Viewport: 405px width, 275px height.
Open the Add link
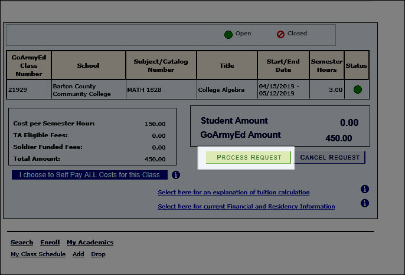pyautogui.click(x=79, y=254)
